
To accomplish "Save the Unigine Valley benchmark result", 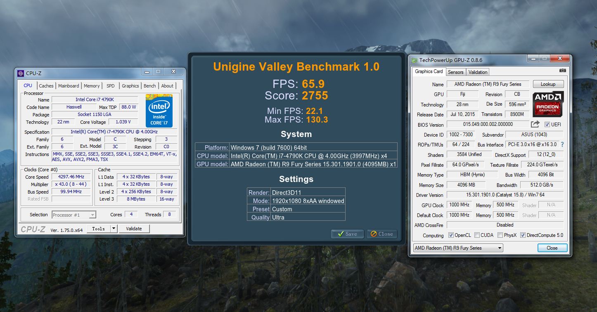I will click(x=347, y=234).
